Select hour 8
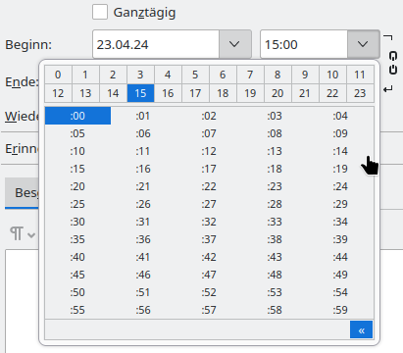Screen dimensions: 403x353 coord(277,75)
